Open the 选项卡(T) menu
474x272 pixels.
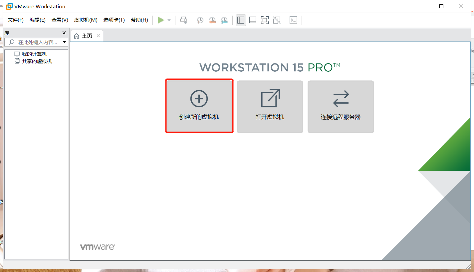click(x=114, y=20)
